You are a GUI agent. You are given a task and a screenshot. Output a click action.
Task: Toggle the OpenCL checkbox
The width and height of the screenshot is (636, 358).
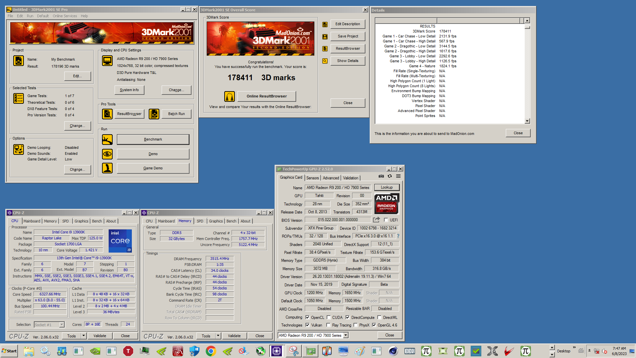[307, 317]
